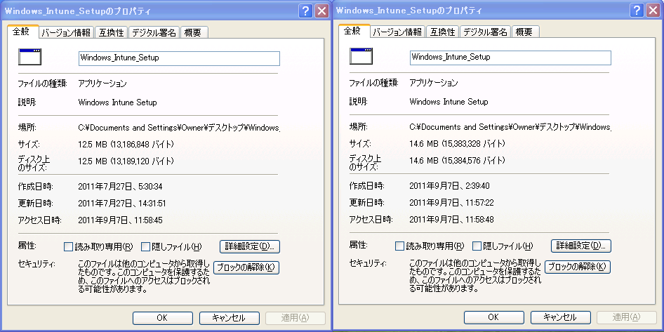Click the application icon in the right properties window
The width and height of the screenshot is (664, 332).
coord(361,56)
